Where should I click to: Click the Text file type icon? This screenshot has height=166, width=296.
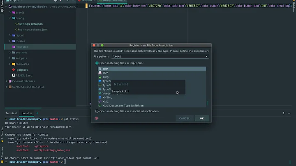pyautogui.click(x=100, y=69)
